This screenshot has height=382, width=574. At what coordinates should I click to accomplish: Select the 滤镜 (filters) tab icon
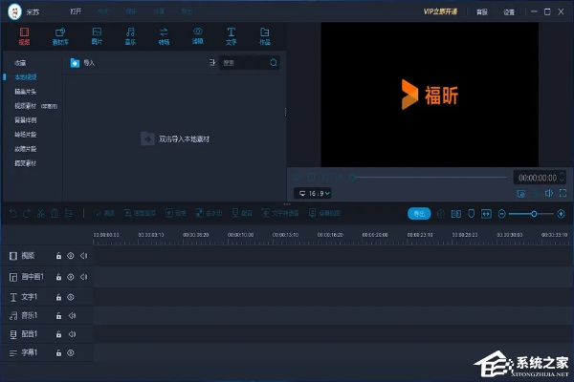(197, 35)
